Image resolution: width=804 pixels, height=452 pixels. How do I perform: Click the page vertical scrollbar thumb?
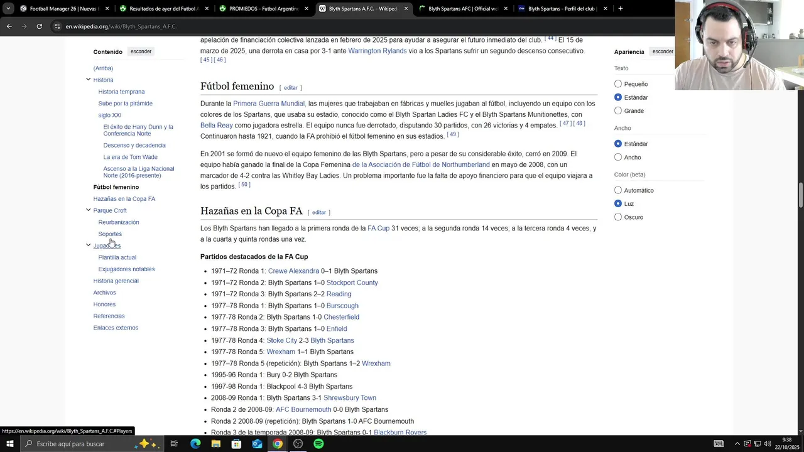click(800, 195)
